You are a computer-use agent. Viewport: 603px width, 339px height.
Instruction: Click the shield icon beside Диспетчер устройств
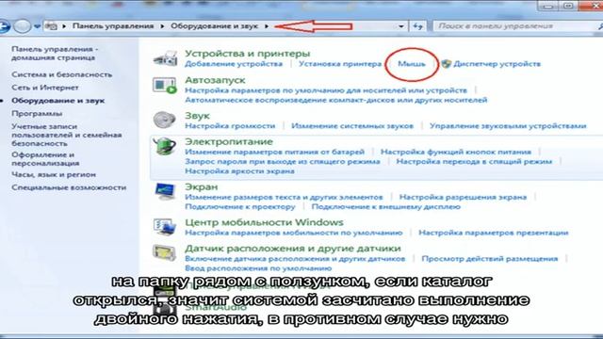click(446, 64)
